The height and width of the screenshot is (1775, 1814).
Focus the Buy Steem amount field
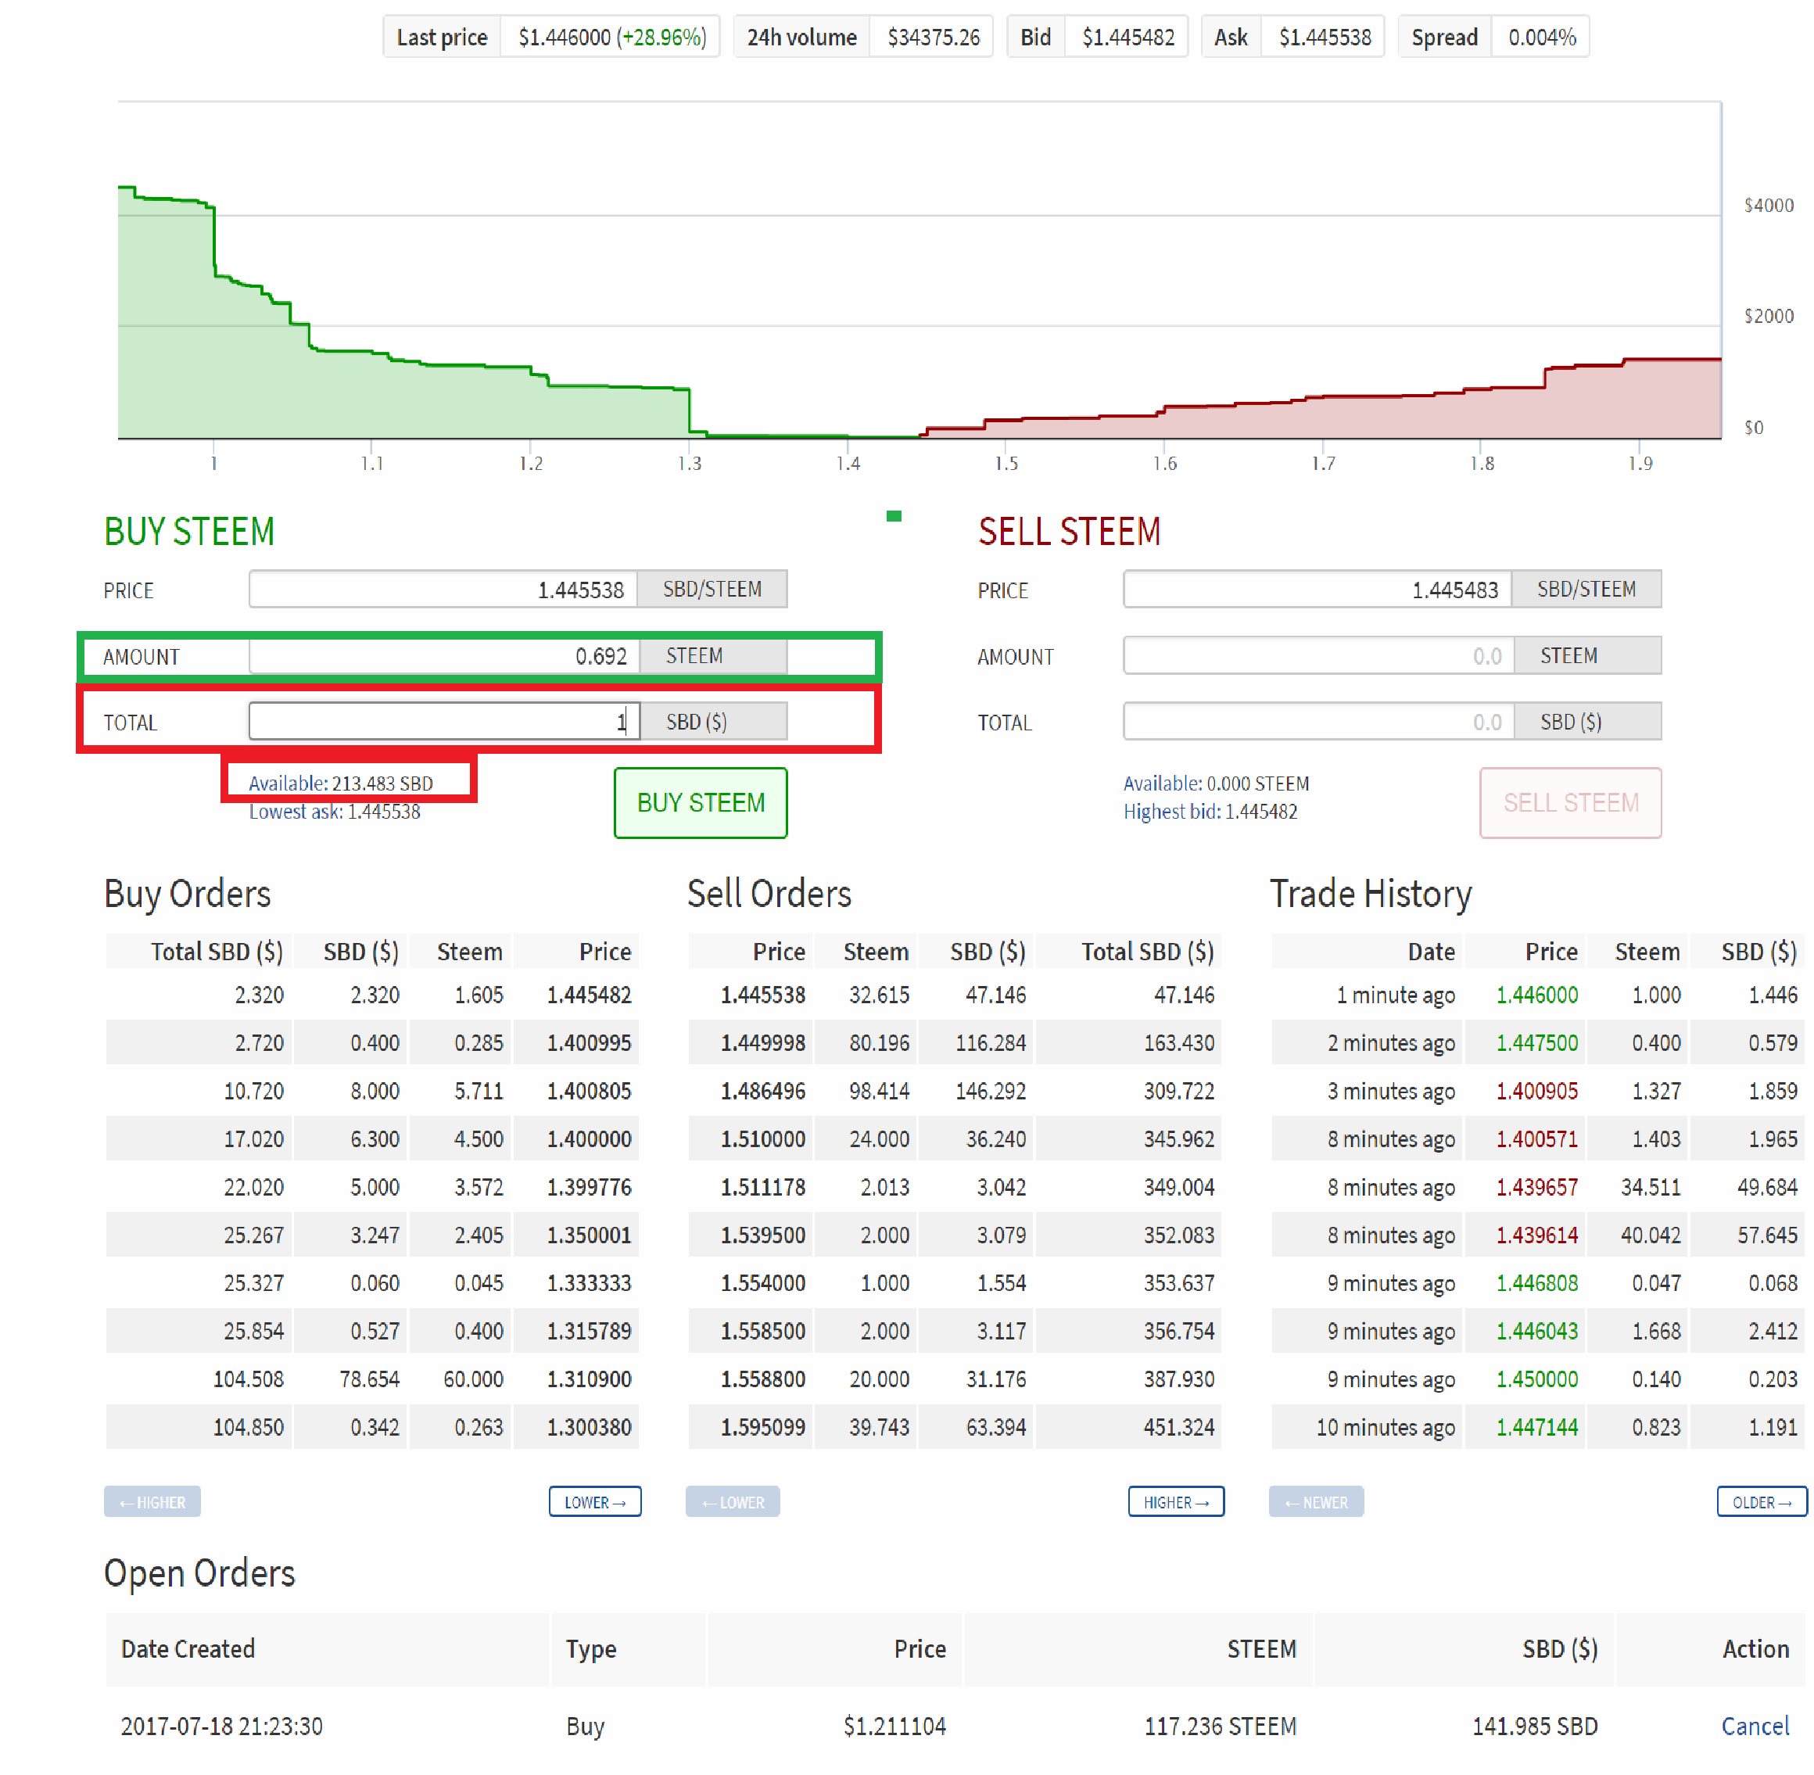(x=443, y=655)
